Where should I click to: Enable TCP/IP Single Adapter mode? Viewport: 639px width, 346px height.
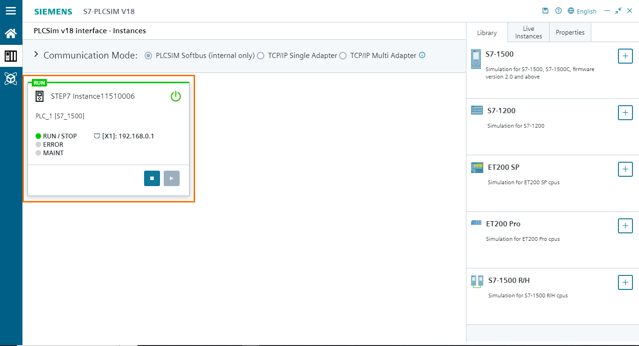(261, 55)
